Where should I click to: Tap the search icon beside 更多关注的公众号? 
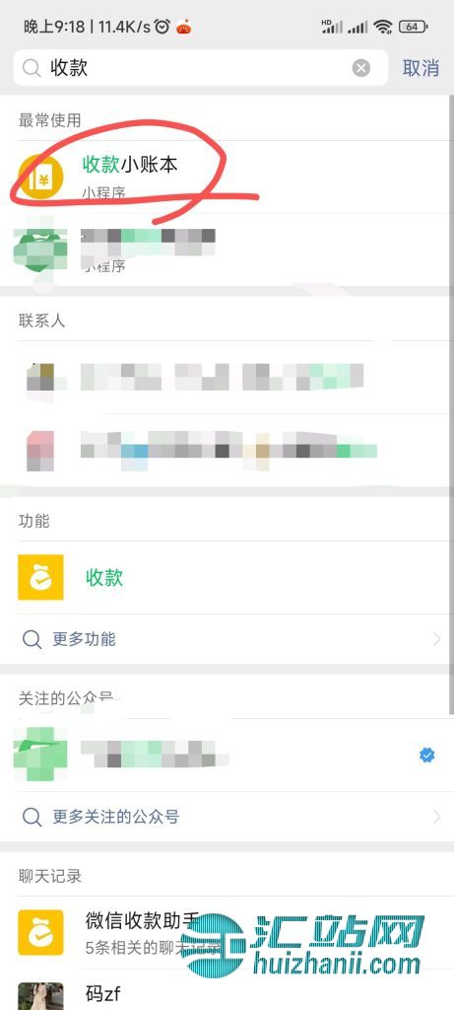32,818
